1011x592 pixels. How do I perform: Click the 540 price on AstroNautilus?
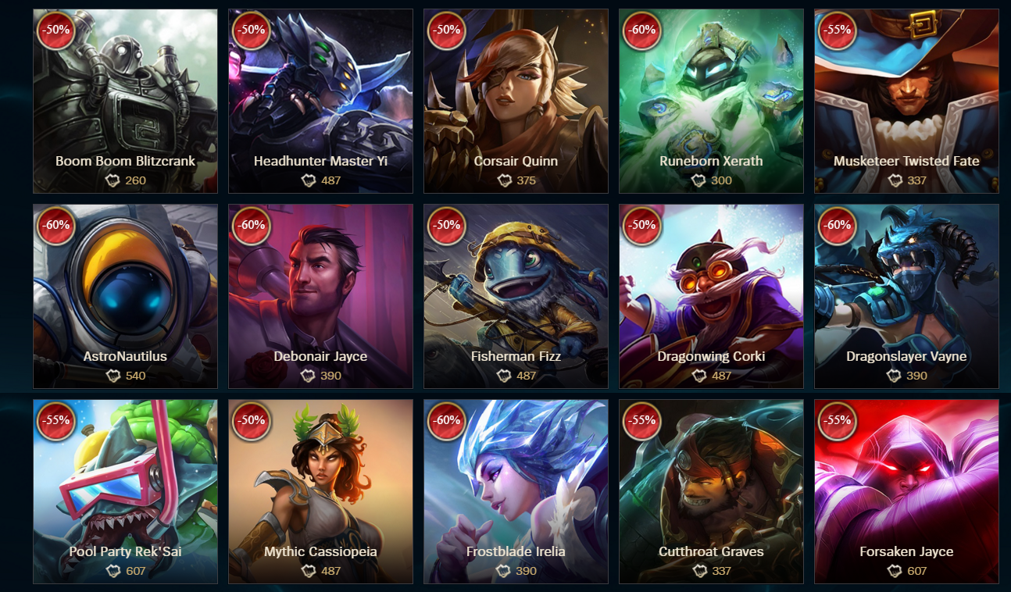pos(135,376)
